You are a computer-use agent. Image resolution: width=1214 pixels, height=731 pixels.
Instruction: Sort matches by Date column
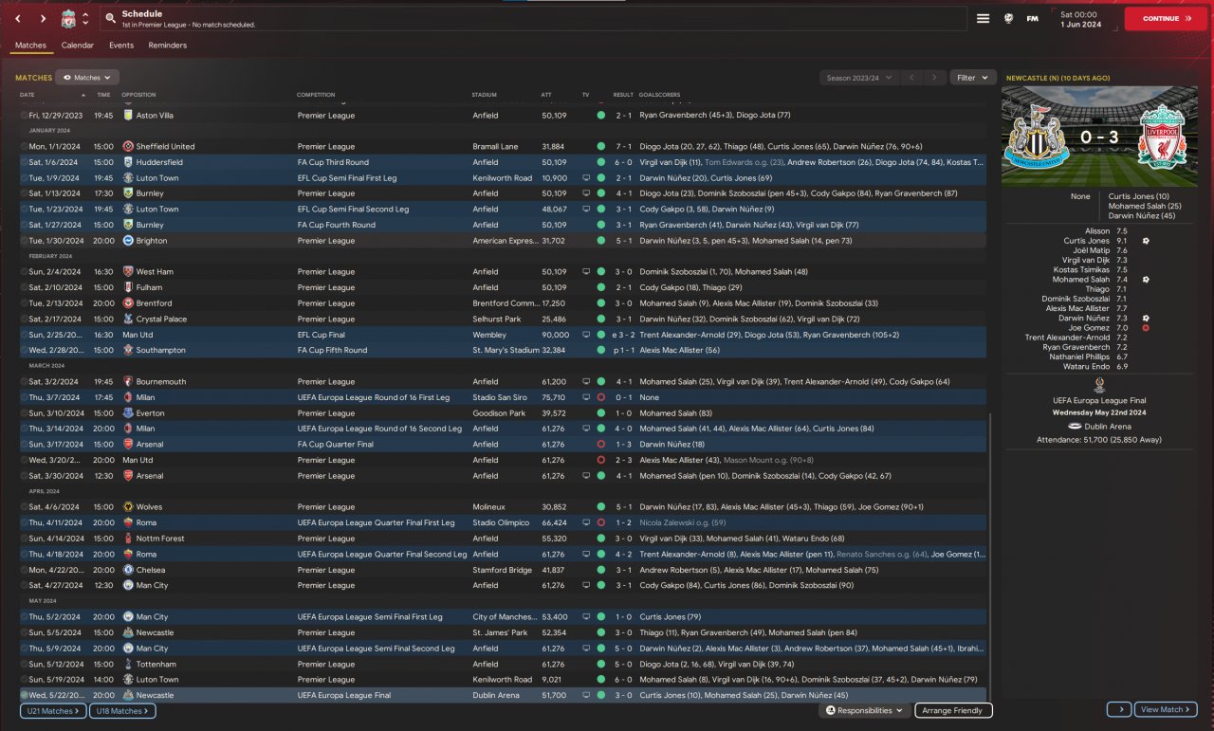(x=27, y=95)
